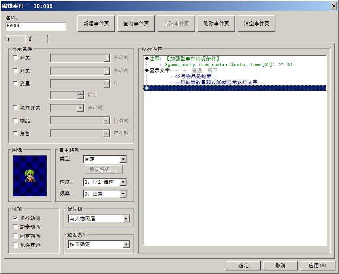Click the event 名称 input field EV005
The height and width of the screenshot is (274, 339).
pos(36,26)
